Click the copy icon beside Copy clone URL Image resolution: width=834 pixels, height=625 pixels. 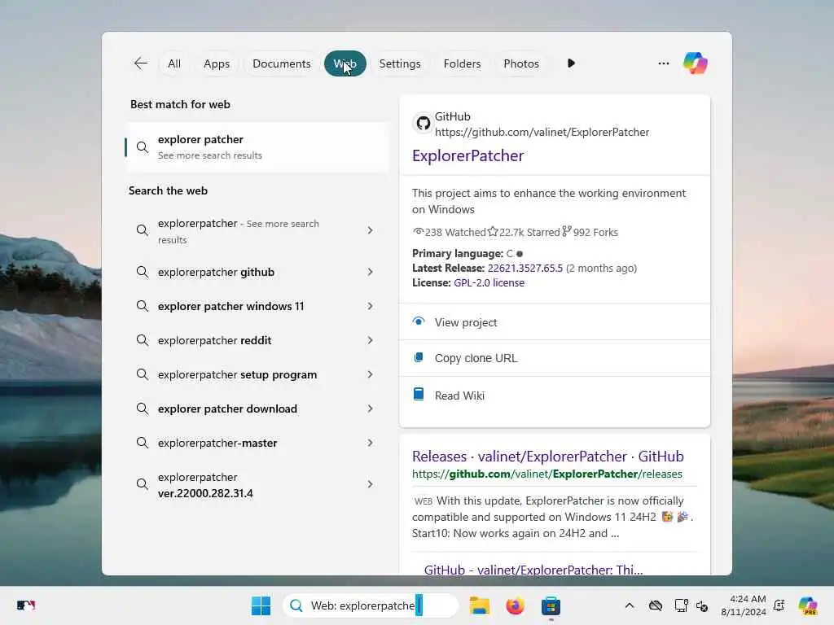click(419, 358)
